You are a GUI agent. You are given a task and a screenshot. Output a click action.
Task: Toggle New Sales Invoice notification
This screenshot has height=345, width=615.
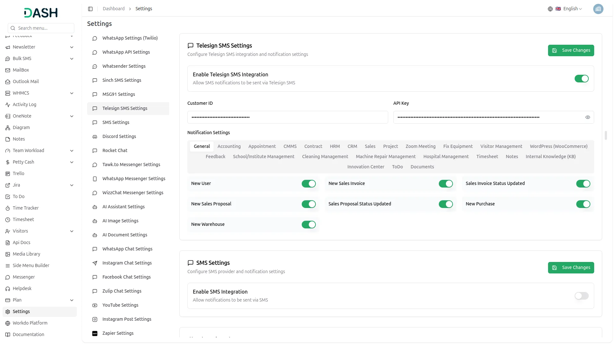446,184
